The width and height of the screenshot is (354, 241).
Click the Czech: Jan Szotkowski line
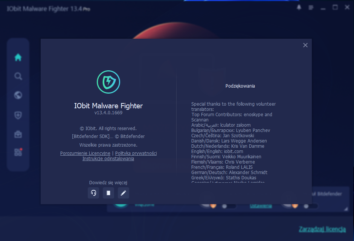click(x=223, y=135)
